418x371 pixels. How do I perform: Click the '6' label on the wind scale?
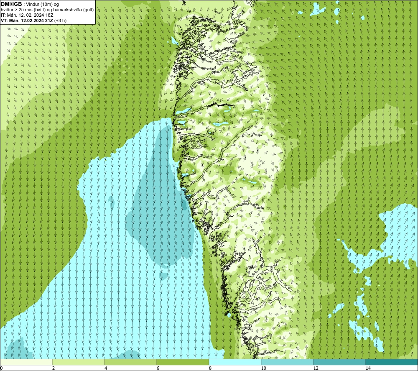(x=158, y=368)
